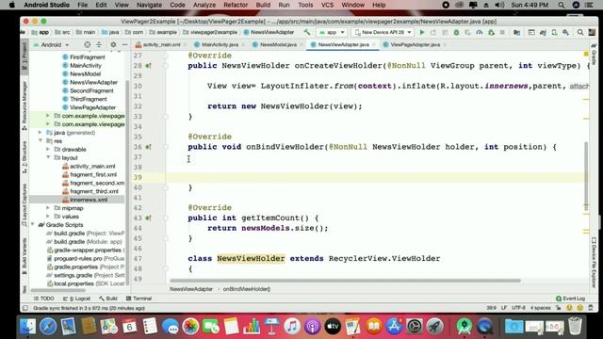
Task: Open the Build menu
Action: click(263, 5)
